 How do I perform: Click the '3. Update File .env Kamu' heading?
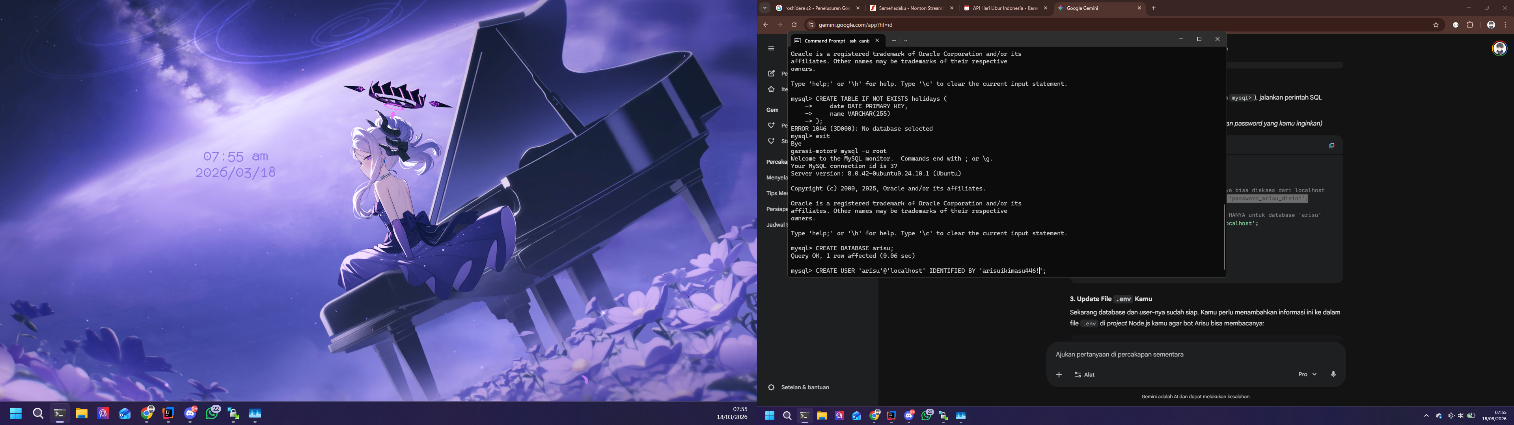pos(1111,299)
